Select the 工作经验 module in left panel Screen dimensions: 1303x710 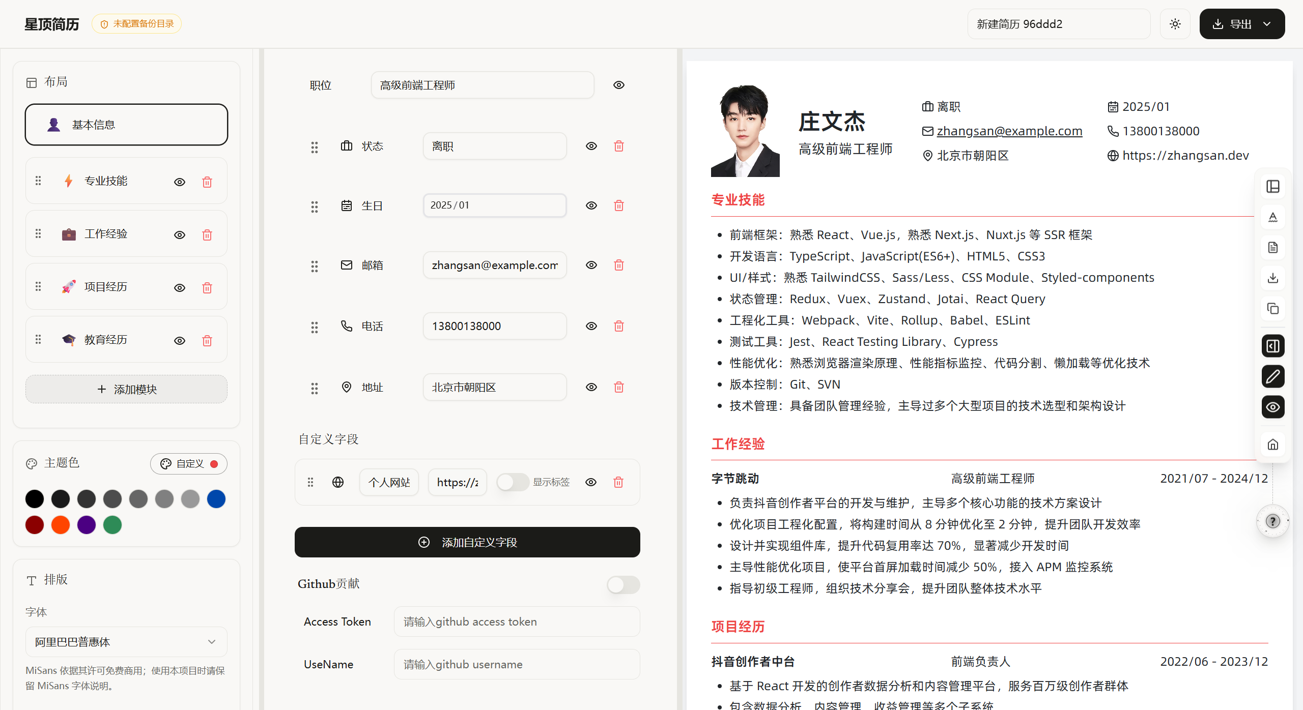coord(105,233)
